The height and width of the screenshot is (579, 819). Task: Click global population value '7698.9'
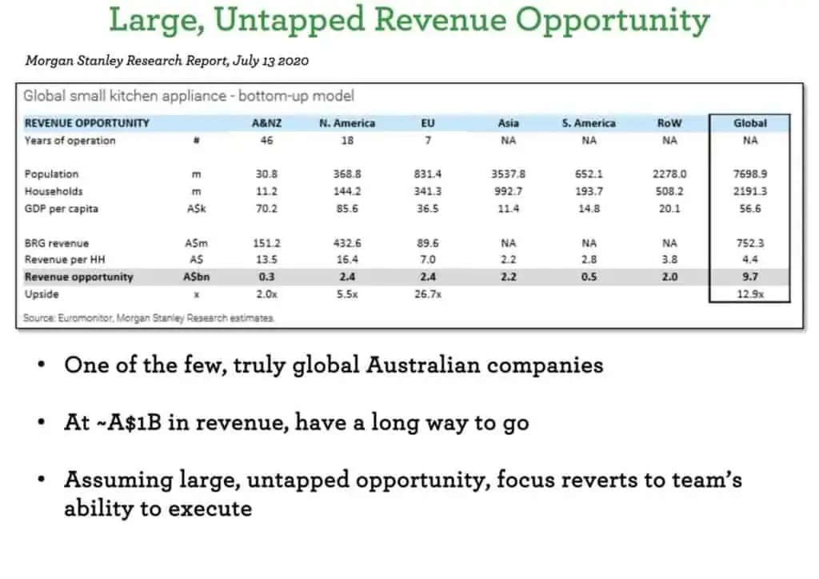tap(750, 174)
